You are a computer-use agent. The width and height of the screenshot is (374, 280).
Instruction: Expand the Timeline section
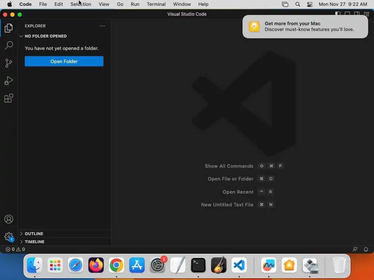64,242
